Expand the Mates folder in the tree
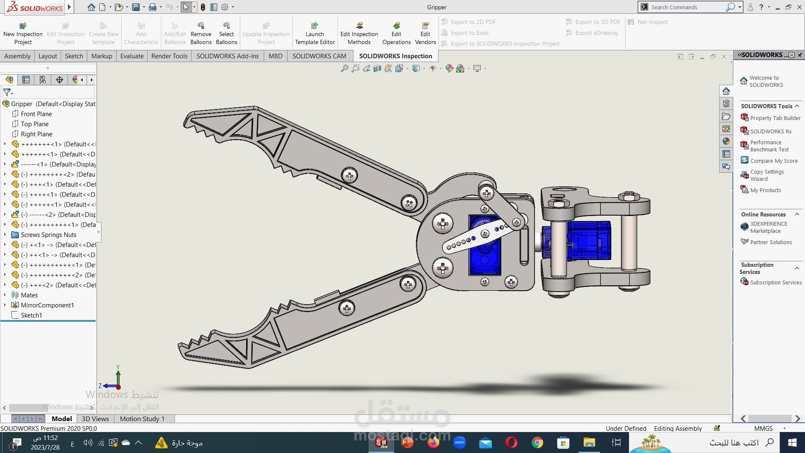Screen dimensions: 805x453 click(5, 295)
